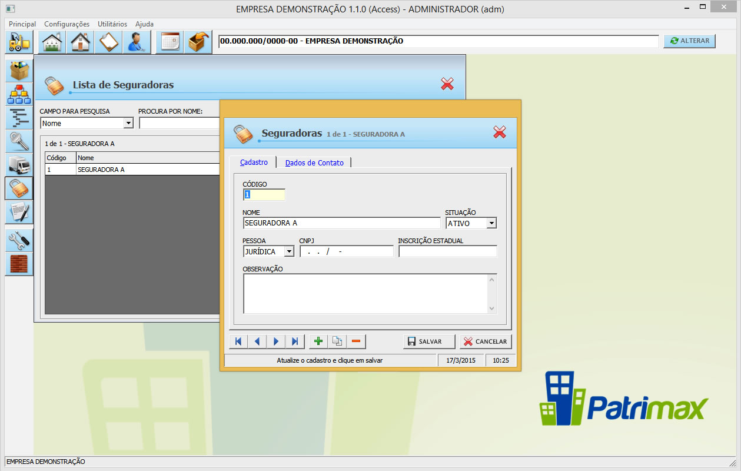This screenshot has width=741, height=471.
Task: Click the Código column header
Action: (61, 158)
